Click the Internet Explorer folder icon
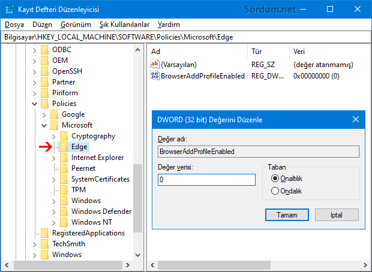This screenshot has height=272, width=372. 64,158
